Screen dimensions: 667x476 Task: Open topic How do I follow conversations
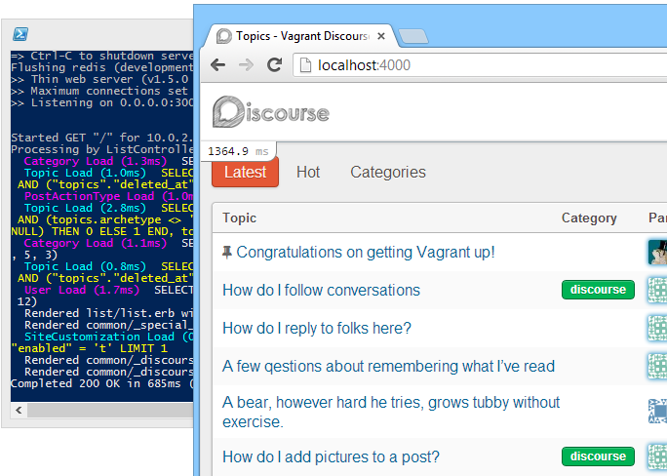pyautogui.click(x=321, y=290)
